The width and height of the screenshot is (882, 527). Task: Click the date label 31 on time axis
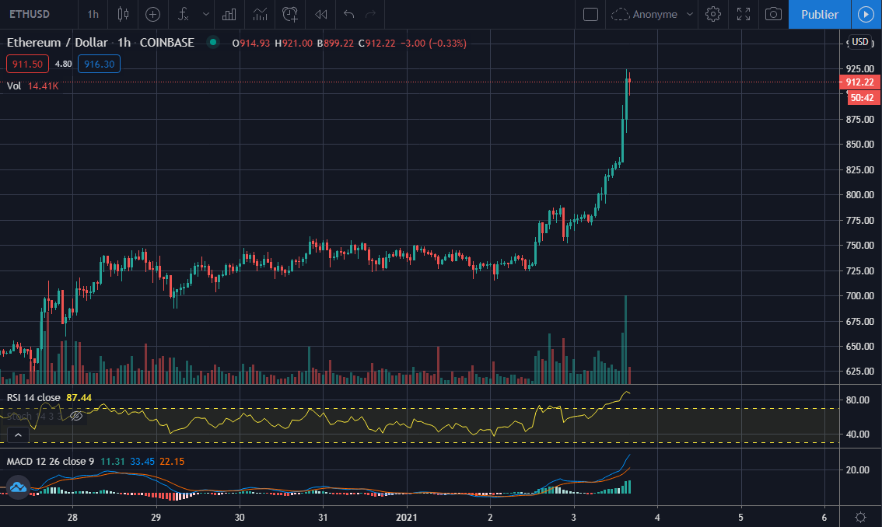(323, 517)
